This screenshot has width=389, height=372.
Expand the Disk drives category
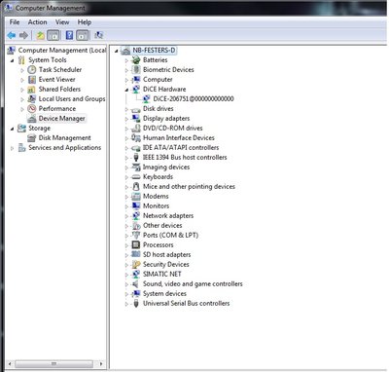[126, 109]
